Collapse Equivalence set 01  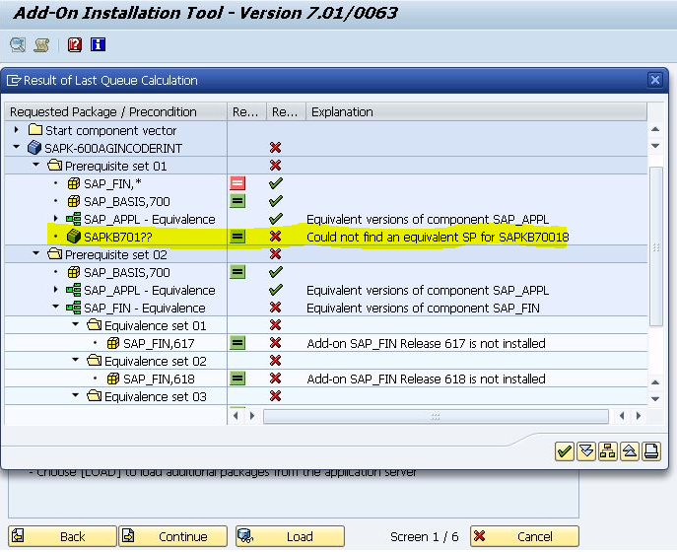point(76,324)
